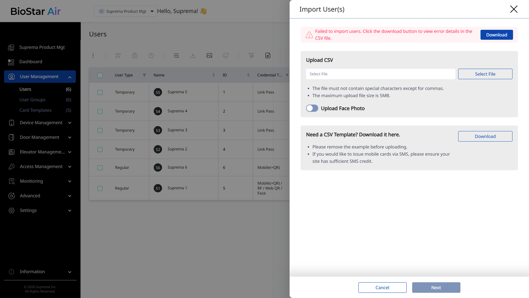Image resolution: width=529 pixels, height=298 pixels.
Task: Click the document icon in Users toolbar
Action: tap(268, 55)
